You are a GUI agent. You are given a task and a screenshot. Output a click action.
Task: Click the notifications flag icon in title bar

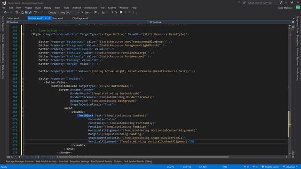pos(239,2)
